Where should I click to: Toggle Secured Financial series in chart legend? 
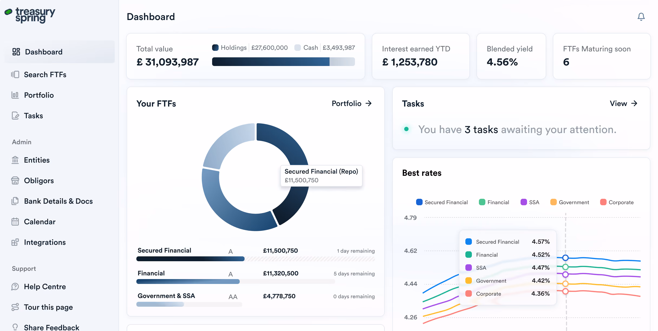coord(442,202)
